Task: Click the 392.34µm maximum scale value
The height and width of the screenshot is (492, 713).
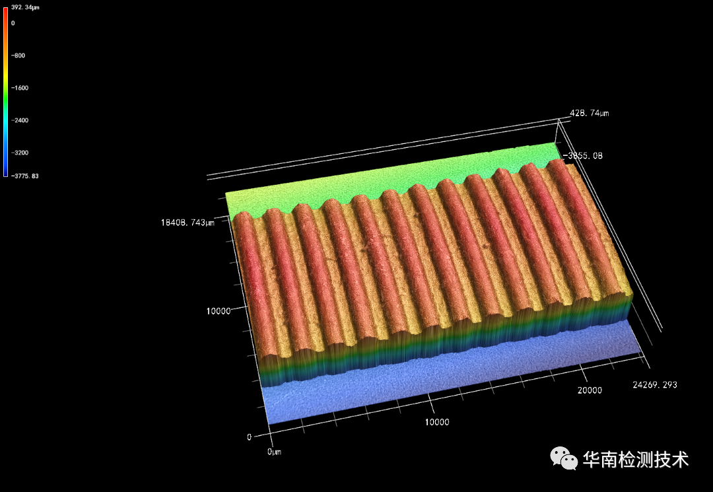Action: coord(26,8)
